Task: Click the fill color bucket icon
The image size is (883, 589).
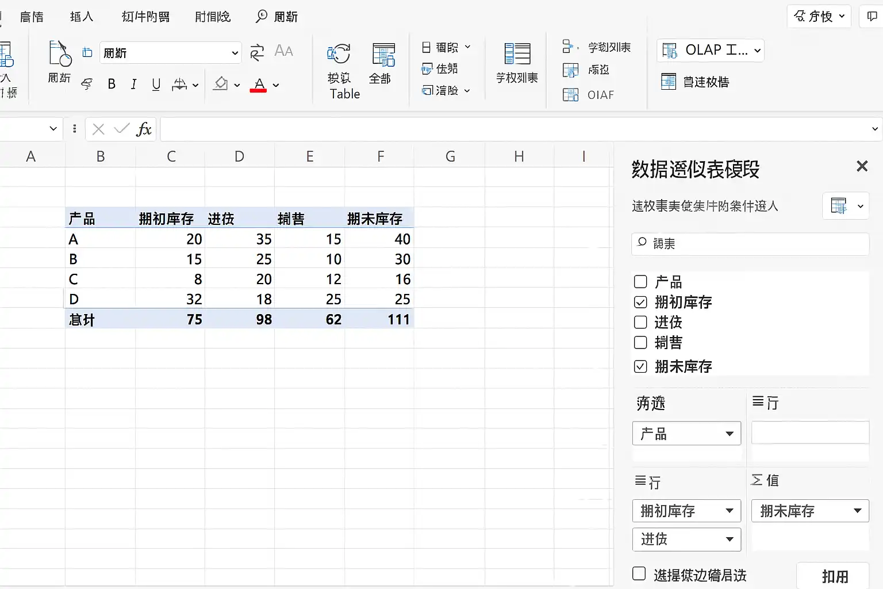Action: click(x=221, y=85)
